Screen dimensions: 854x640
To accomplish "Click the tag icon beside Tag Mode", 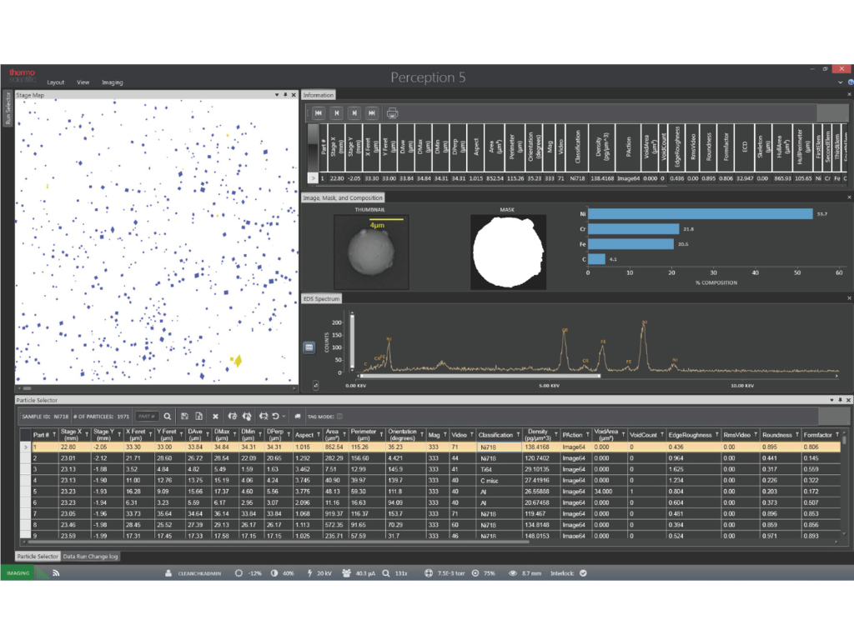I will click(298, 417).
